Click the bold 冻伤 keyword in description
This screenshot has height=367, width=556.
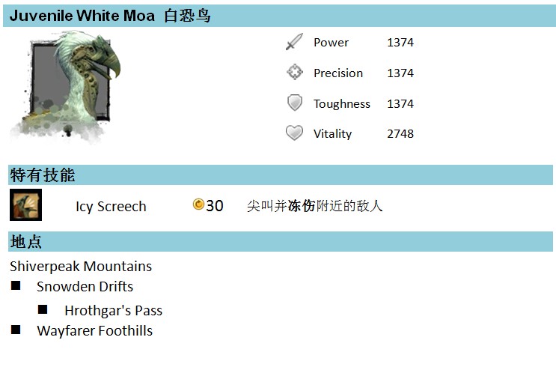coord(302,206)
